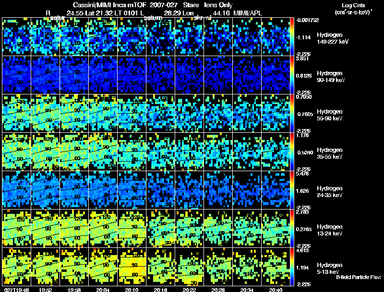Image resolution: width=384 pixels, height=292 pixels.
Task: Click the '19:52' time label
Action: pyautogui.click(x=45, y=290)
